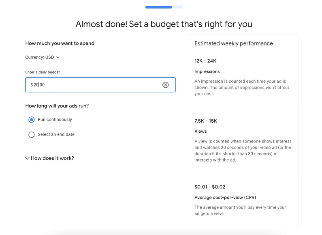The width and height of the screenshot is (322, 235).
Task: Click the Average cost-per-view (CPV) label
Action: tap(225, 198)
